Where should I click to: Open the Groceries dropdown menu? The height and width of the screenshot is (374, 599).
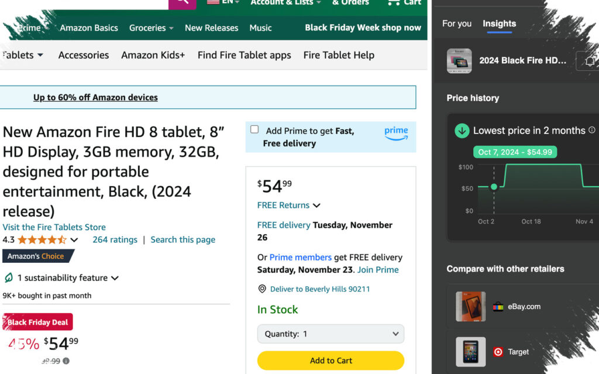152,28
